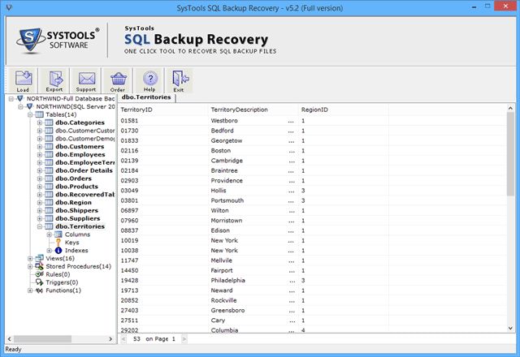Click the RegionID column header
520x357 pixels.
314,109
